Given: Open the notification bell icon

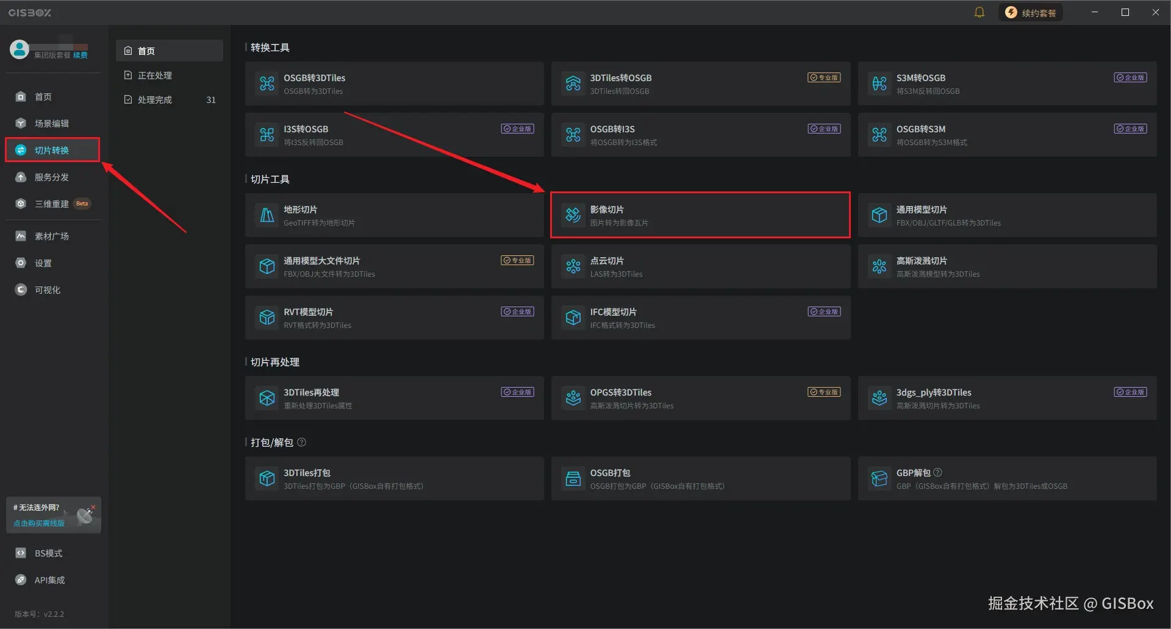Looking at the screenshot, I should click(979, 12).
